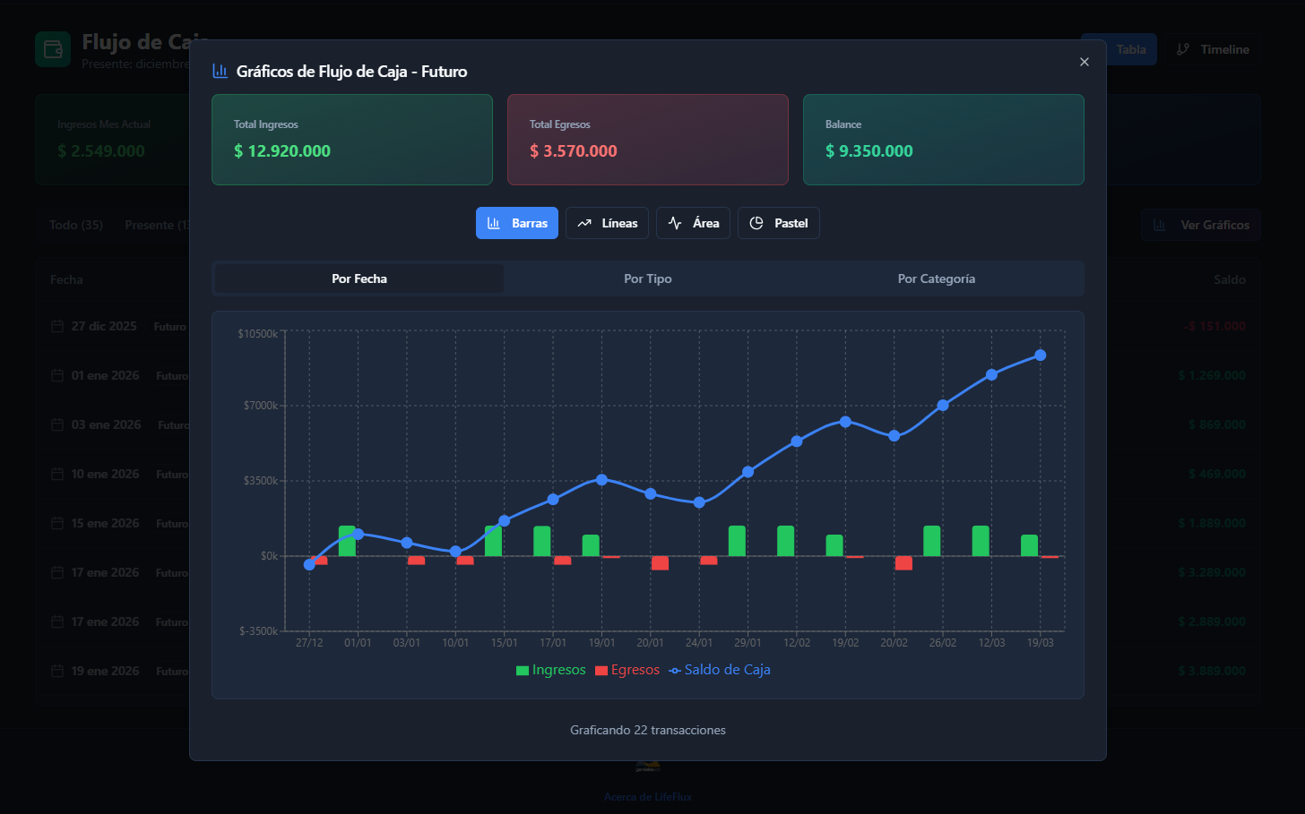Close the Gráficos de Flujo de Caja dialog
Screen dimensions: 1305x814
pos(1085,62)
